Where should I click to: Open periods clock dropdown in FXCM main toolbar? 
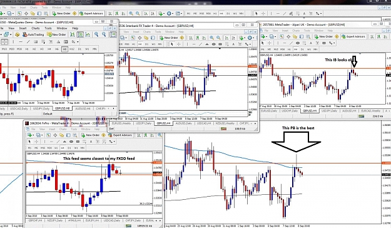pyautogui.click(x=173, y=14)
